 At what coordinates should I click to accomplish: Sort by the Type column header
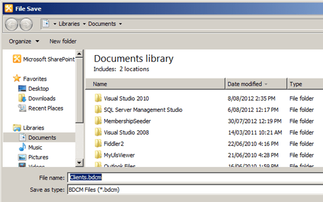(305, 84)
